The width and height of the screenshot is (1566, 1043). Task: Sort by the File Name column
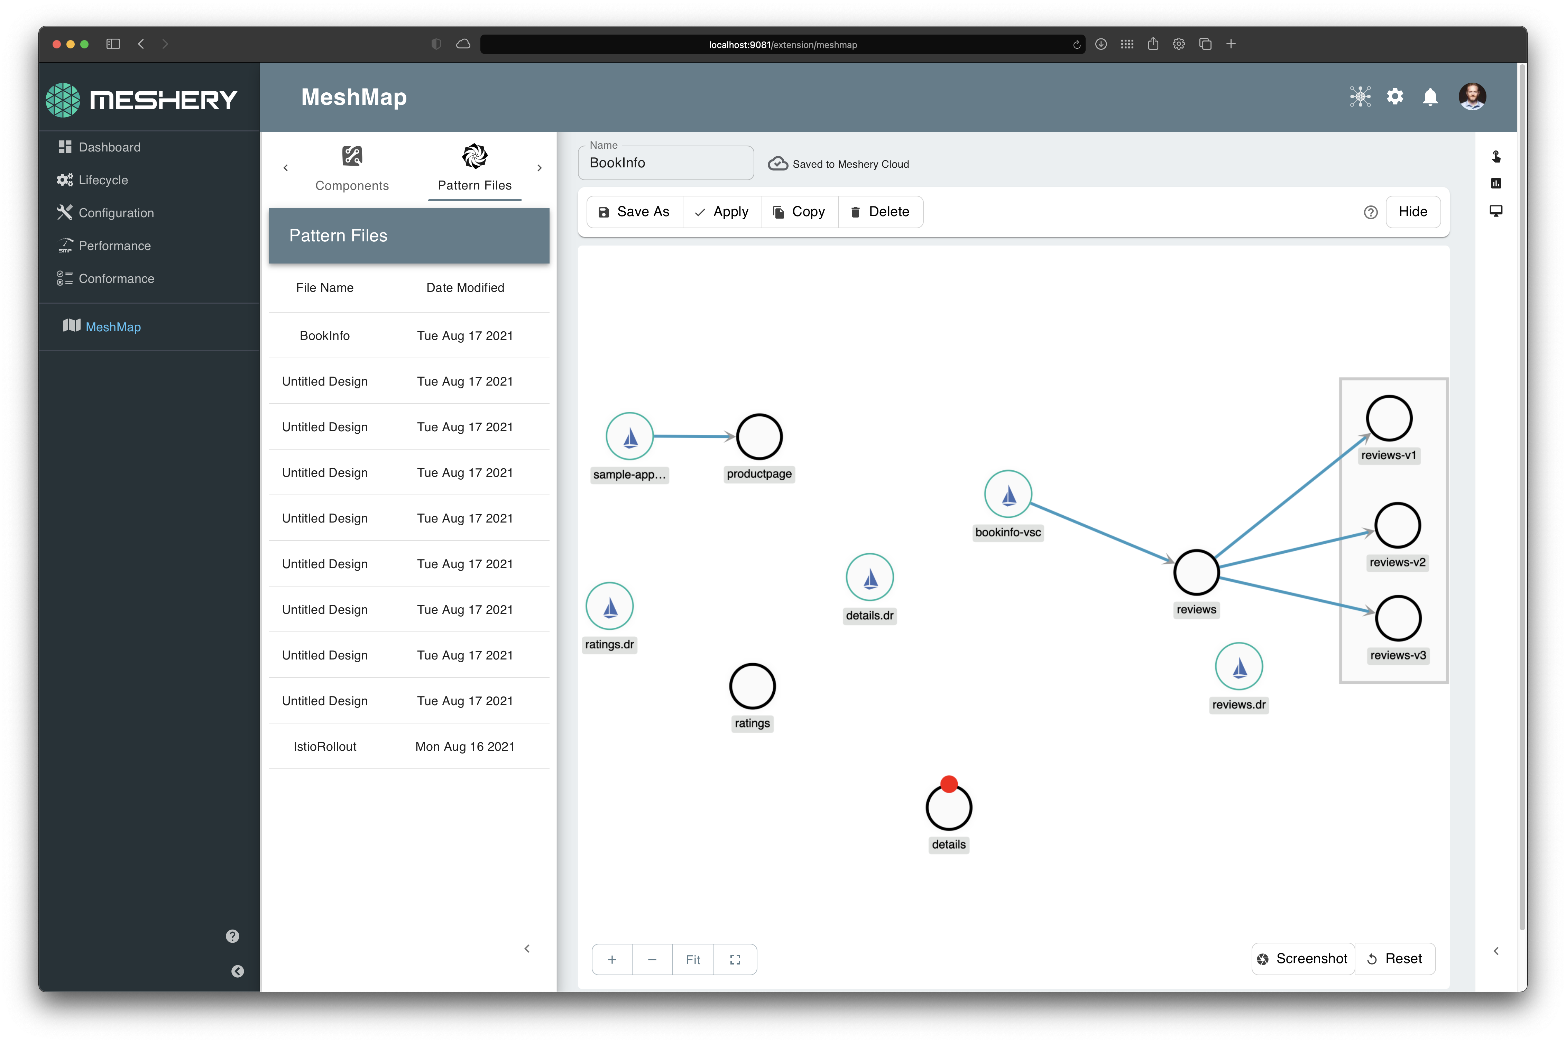325,287
